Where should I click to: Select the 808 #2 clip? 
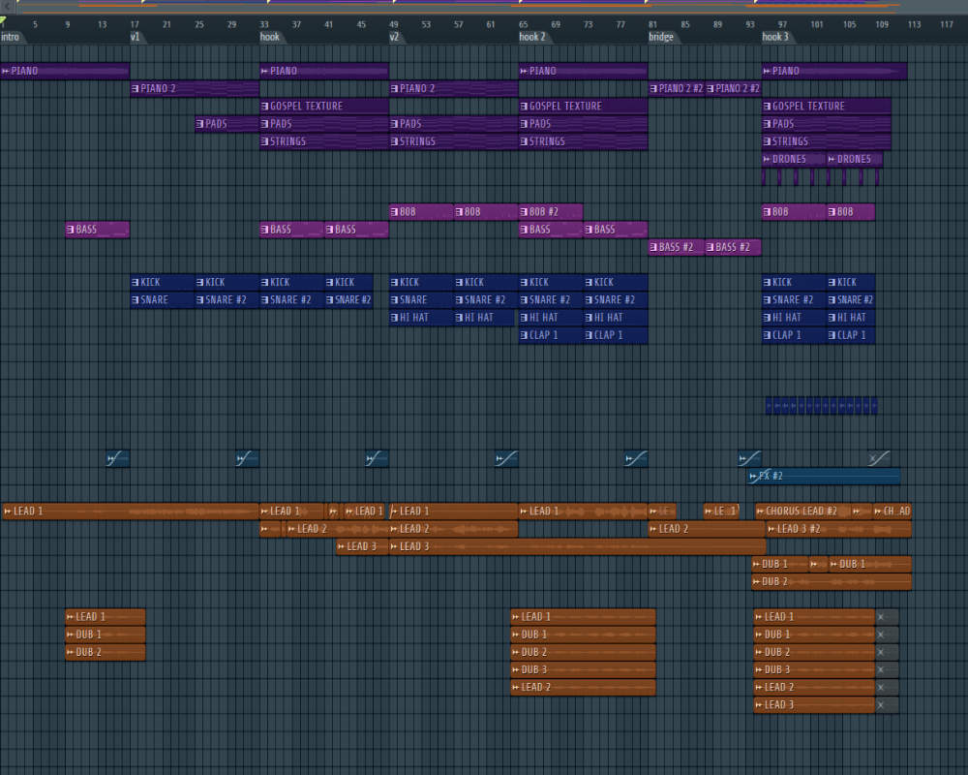tap(551, 212)
